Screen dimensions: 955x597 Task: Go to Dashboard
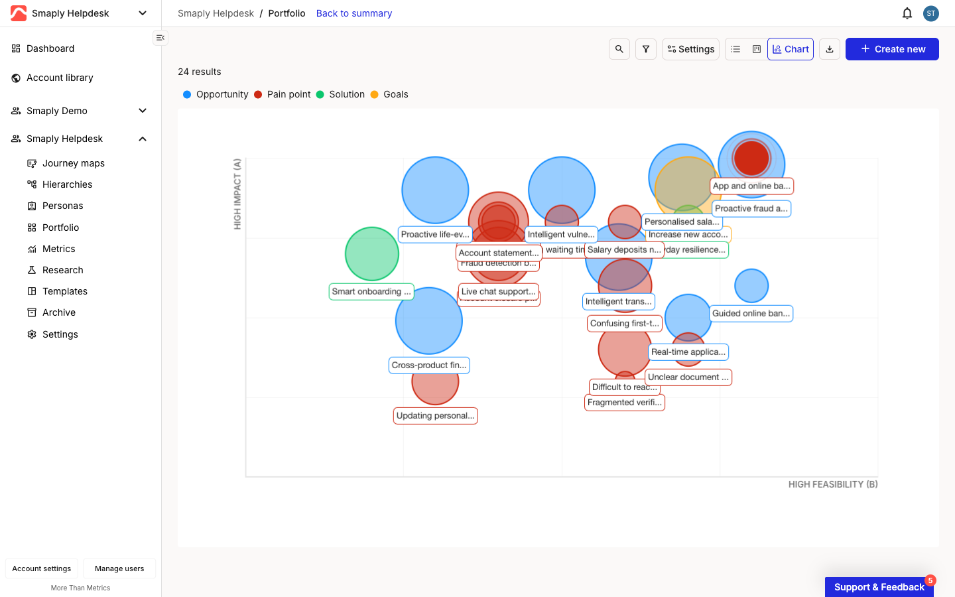pyautogui.click(x=50, y=48)
